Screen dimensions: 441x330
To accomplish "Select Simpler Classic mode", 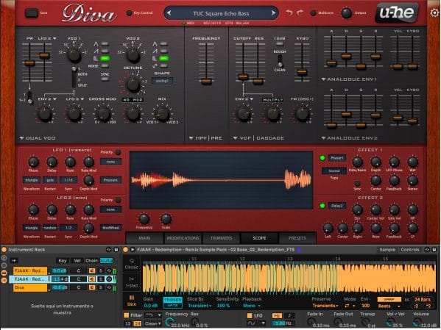I will tap(131, 264).
